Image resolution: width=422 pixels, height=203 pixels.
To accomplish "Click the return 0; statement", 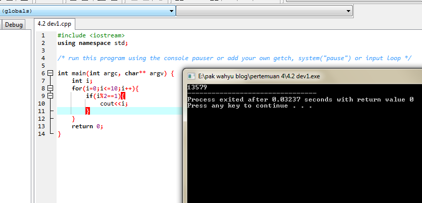I will pos(87,126).
